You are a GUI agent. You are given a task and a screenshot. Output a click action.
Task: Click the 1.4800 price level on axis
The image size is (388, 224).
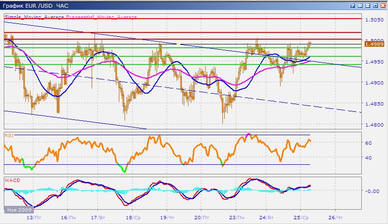pos(374,125)
